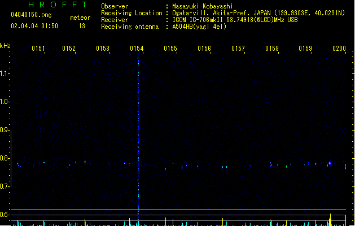Click the 0152 time marker
The width and height of the screenshot is (355, 226).
click(69, 49)
